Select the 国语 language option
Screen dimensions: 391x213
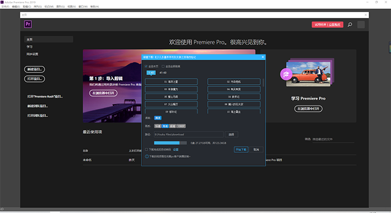[158, 118]
